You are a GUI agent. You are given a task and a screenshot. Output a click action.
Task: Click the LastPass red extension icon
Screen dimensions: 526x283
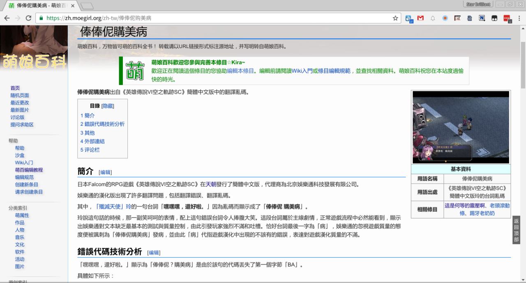[x=507, y=18]
